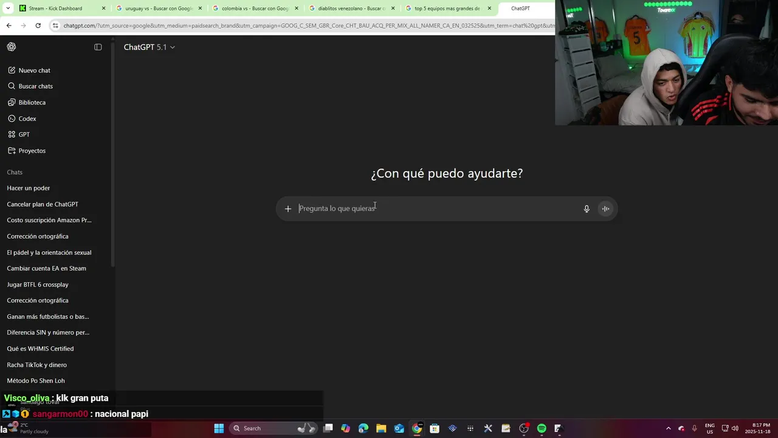Screen dimensions: 778x438
Task: Close the diablitos venezolano tab
Action: point(393,9)
